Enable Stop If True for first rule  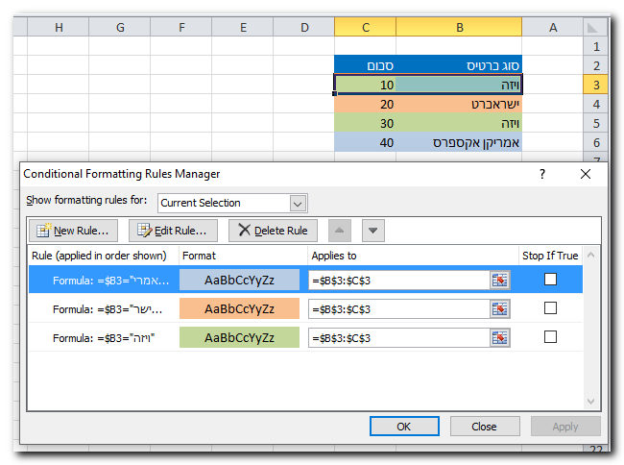(x=550, y=280)
